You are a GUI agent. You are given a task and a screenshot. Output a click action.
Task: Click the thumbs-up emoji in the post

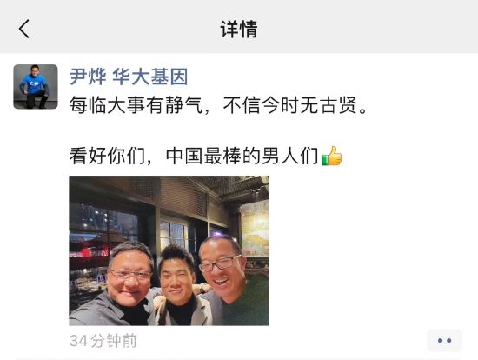[332, 156]
